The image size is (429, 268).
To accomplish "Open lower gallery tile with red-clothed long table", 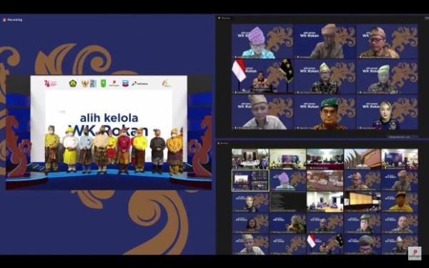I will (325, 159).
